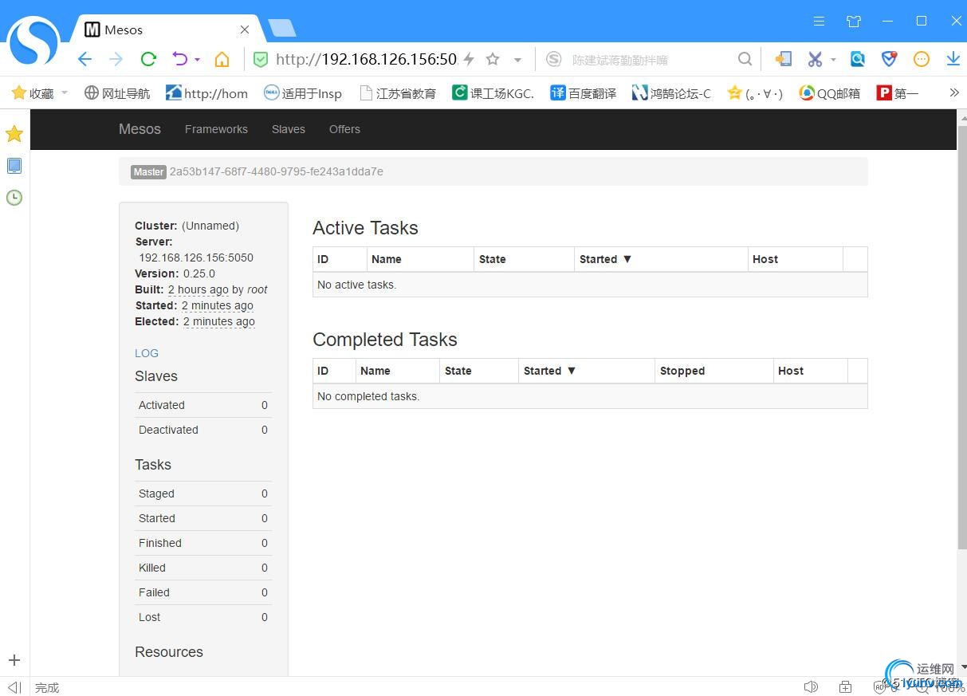Image resolution: width=967 pixels, height=696 pixels.
Task: Open the scissors tool dropdown arrow
Action: point(833,60)
